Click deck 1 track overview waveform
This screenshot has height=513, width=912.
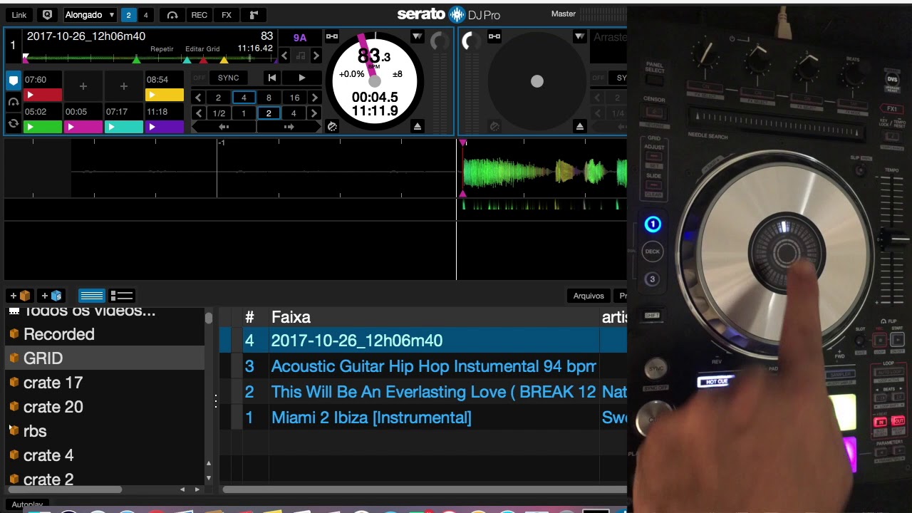pos(148,59)
